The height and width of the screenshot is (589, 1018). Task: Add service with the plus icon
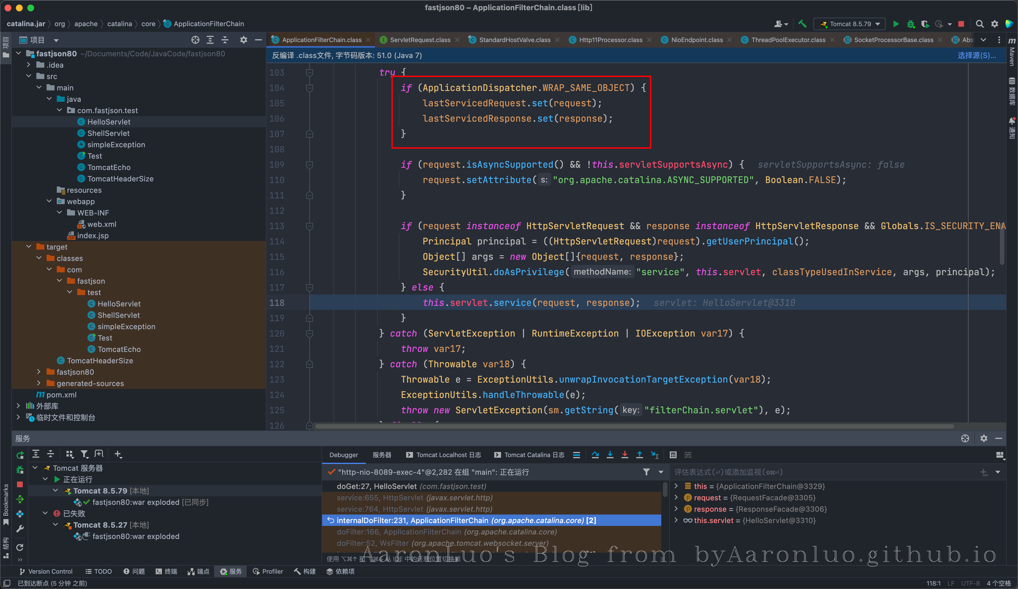coord(118,454)
